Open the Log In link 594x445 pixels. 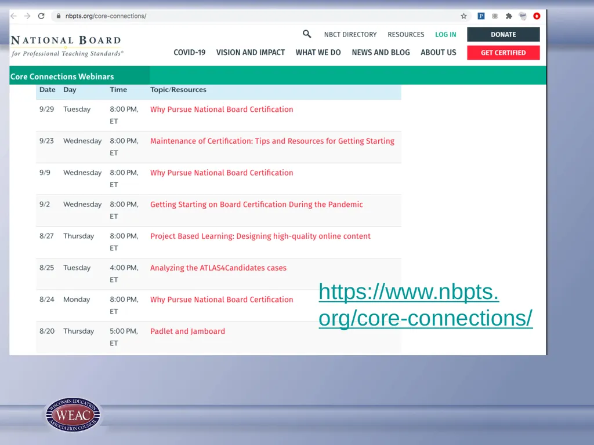[x=445, y=34]
